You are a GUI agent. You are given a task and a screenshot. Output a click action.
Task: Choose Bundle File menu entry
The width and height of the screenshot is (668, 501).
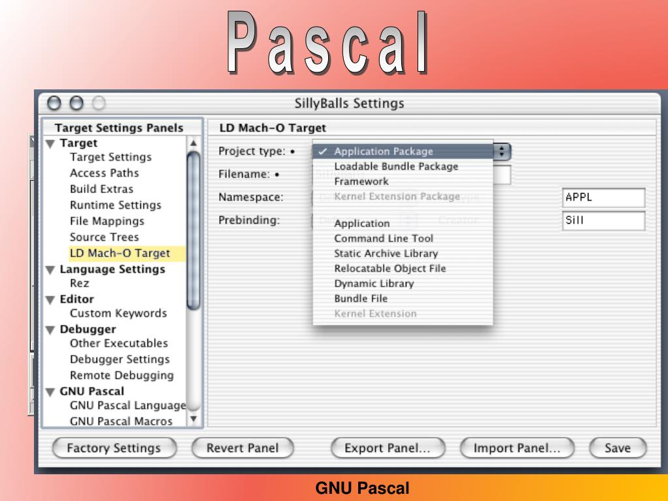click(402, 299)
